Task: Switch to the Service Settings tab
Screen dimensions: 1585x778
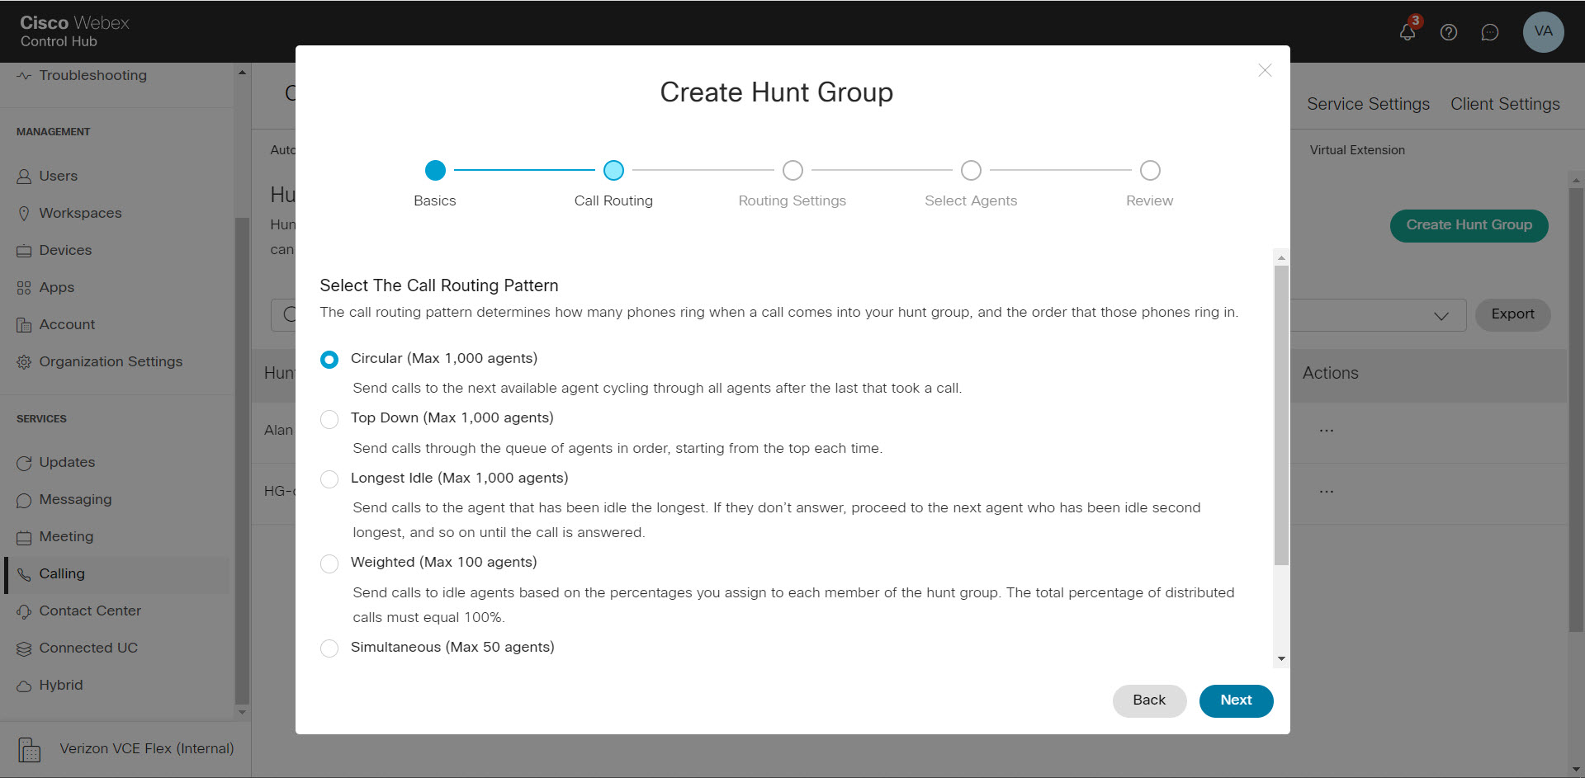Action: click(x=1368, y=104)
